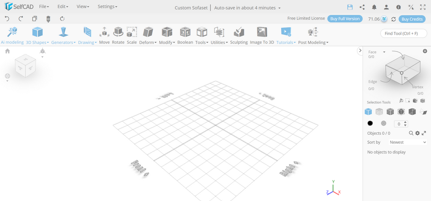The width and height of the screenshot is (431, 201).
Task: Open the Utilities dropdown
Action: [219, 35]
